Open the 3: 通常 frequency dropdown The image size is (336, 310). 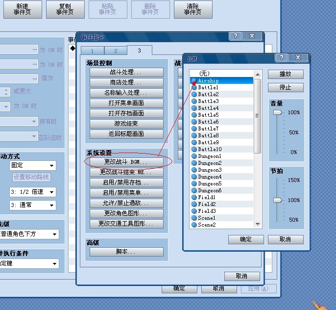(33, 206)
